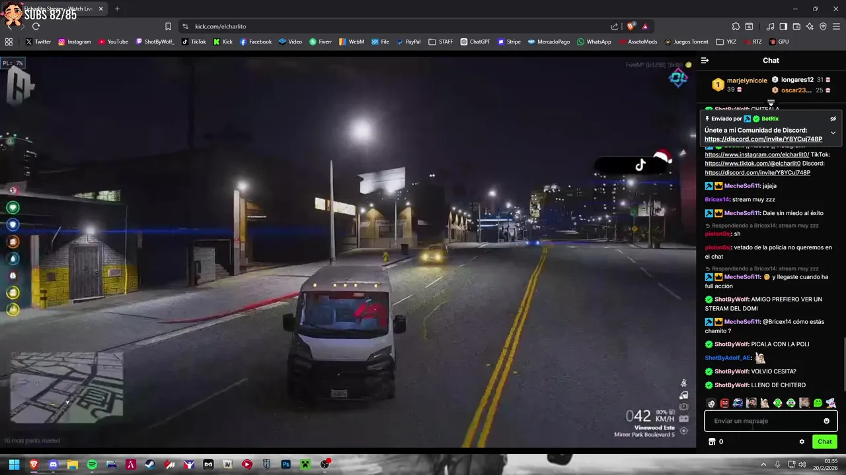Open a new browser tab
The height and width of the screenshot is (475, 846).
(117, 9)
